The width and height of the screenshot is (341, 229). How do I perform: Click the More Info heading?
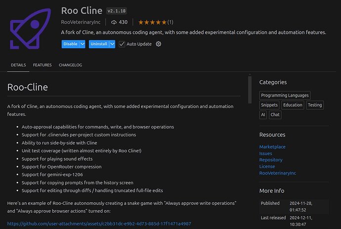(x=272, y=191)
